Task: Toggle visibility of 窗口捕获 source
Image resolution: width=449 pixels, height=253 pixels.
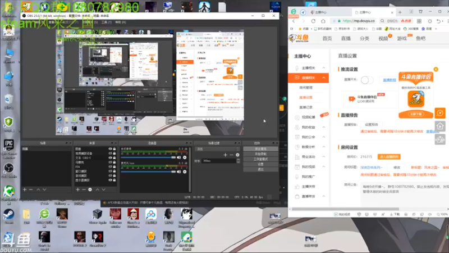Action: (110, 171)
